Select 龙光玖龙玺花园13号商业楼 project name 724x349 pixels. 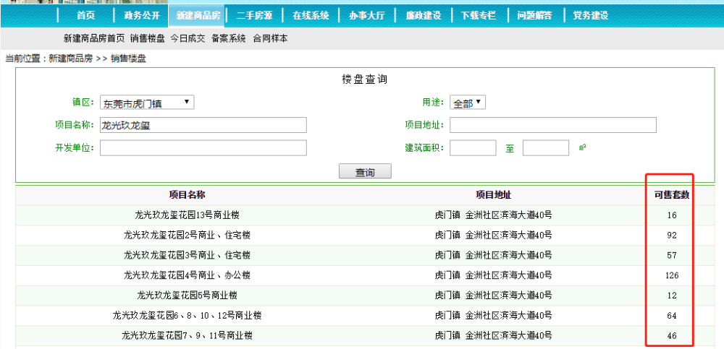[187, 215]
